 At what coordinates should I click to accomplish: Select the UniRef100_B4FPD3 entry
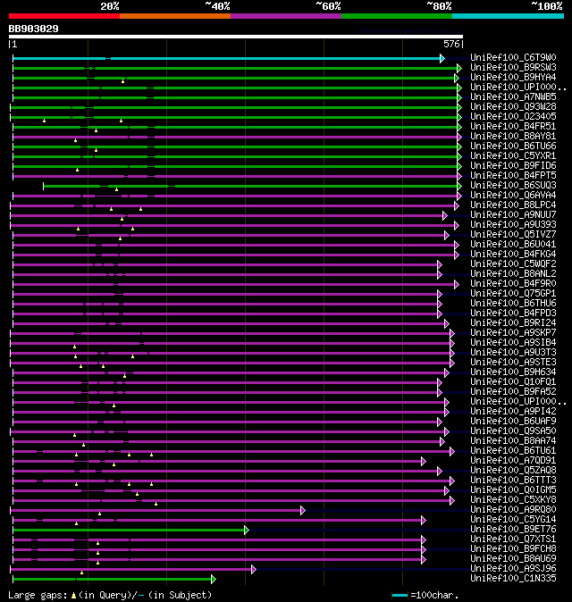(513, 314)
